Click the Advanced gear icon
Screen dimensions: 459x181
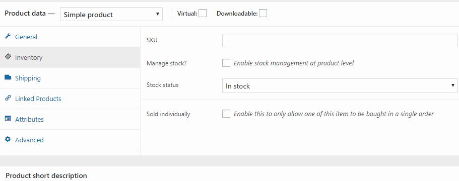tap(8, 139)
